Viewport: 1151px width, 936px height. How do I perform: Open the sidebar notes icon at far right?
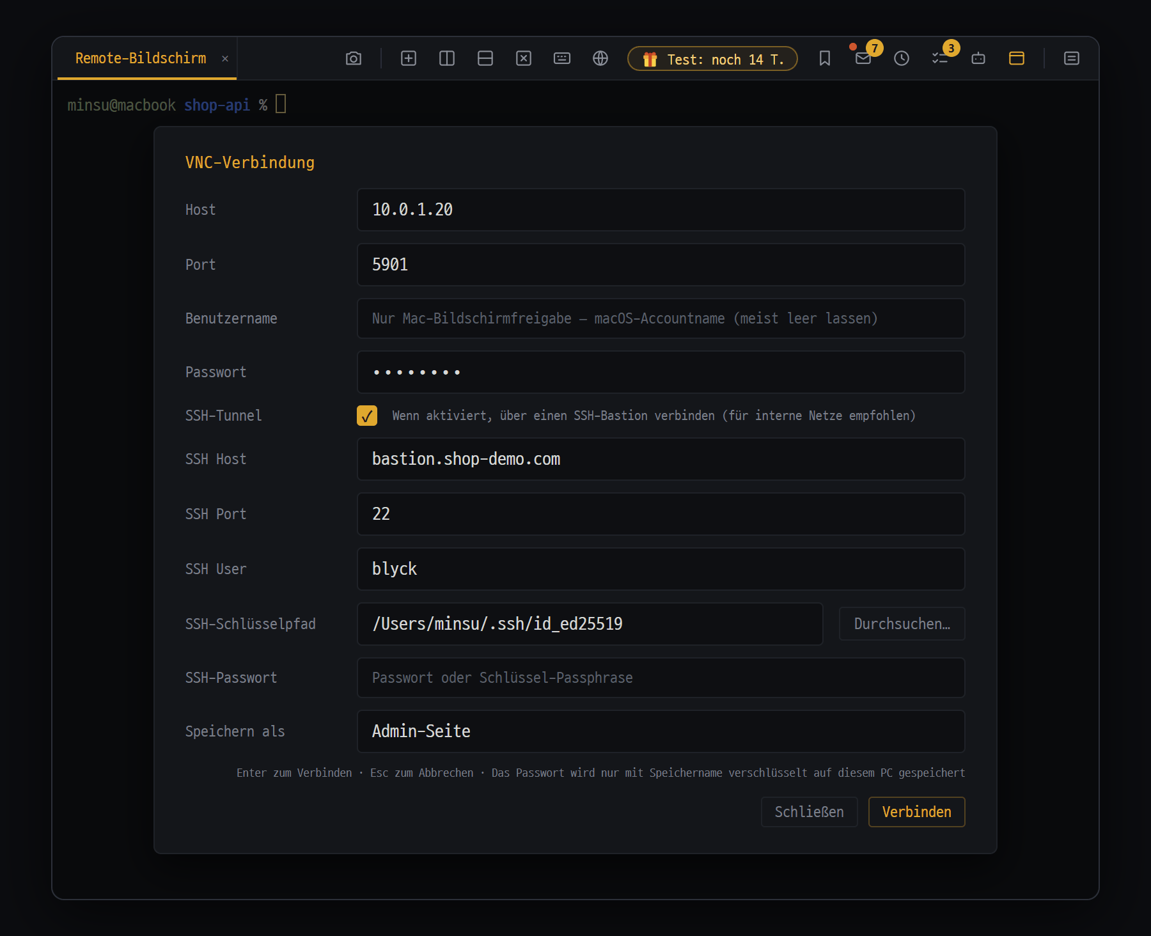1072,59
